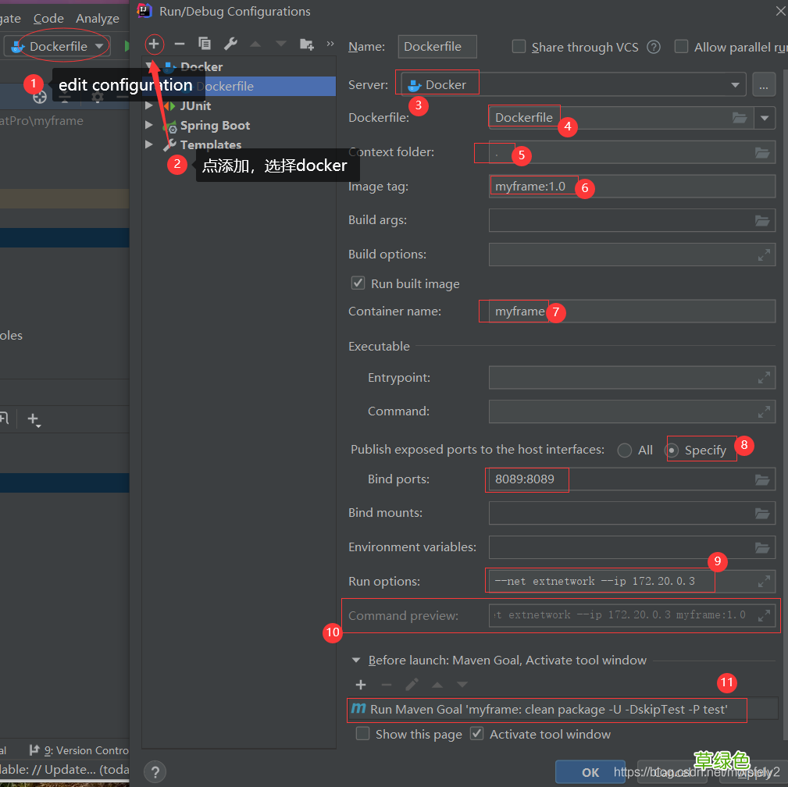Open Docker server settings ellipsis button
Image resolution: width=788 pixels, height=787 pixels.
(x=764, y=84)
